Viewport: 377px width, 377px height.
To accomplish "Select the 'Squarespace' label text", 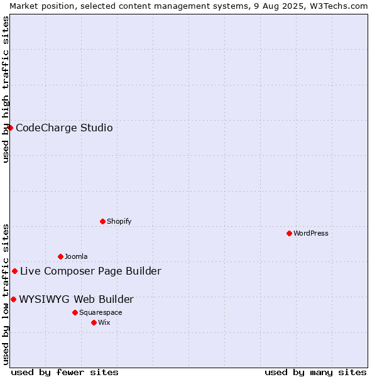I will pyautogui.click(x=101, y=312).
